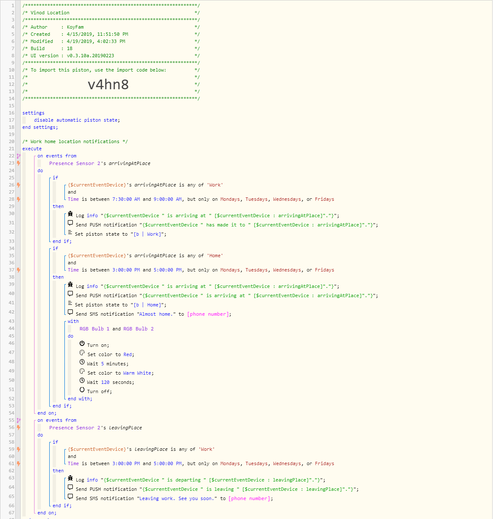Screen dimensions: 496x519
Task: Click the lightning bolt icon on line 61
Action: pos(19,463)
